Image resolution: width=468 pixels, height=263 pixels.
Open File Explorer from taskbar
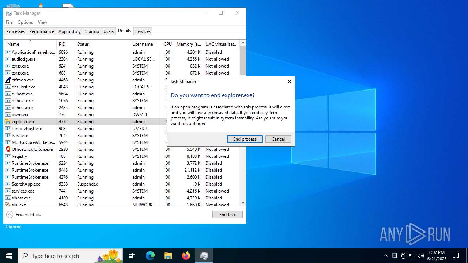coord(168,256)
